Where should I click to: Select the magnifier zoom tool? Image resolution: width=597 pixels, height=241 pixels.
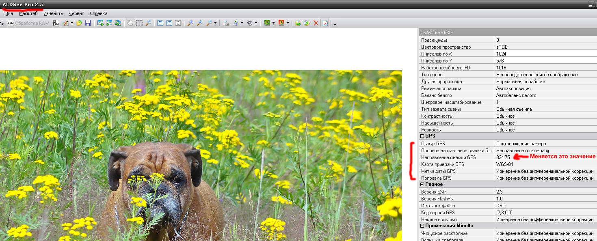pyautogui.click(x=148, y=23)
